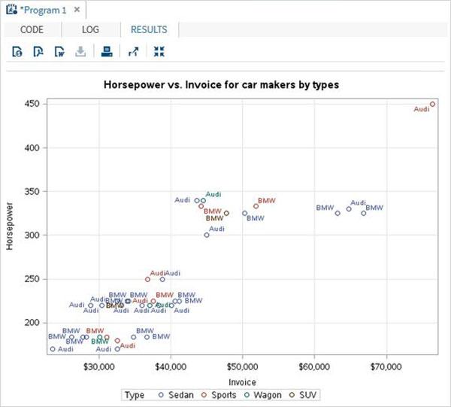This screenshot has height=407, width=451.
Task: Click the 'Sedan' legend label
Action: [181, 395]
